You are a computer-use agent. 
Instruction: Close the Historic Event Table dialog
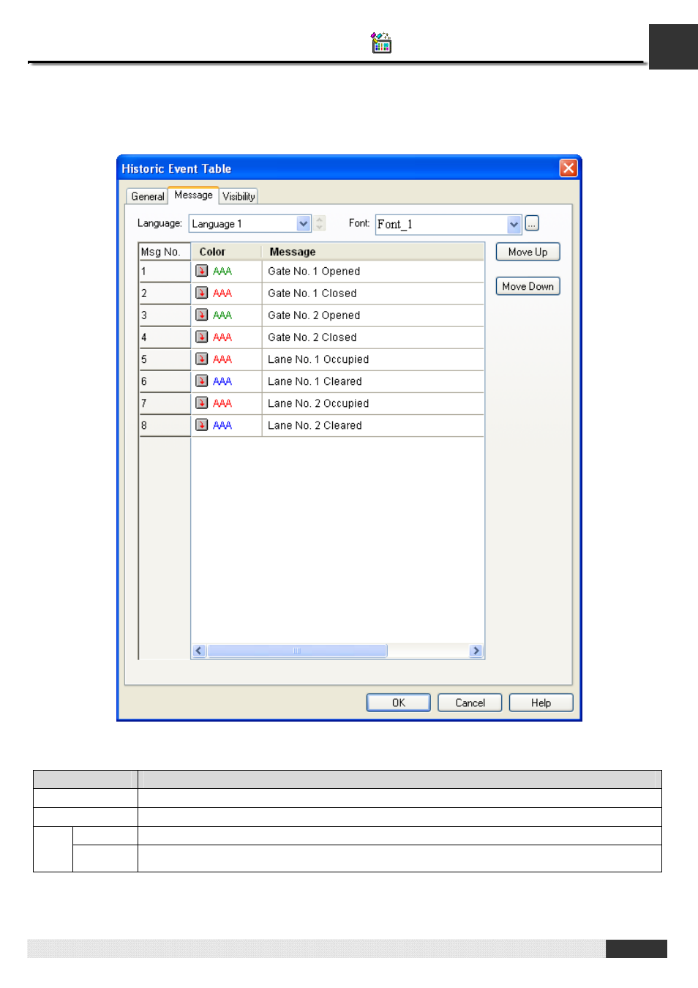568,168
